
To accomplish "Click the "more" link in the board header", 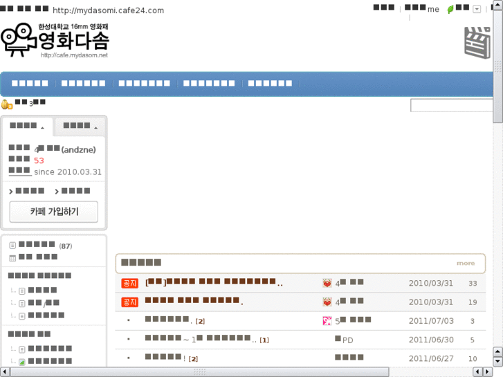I will click(466, 263).
